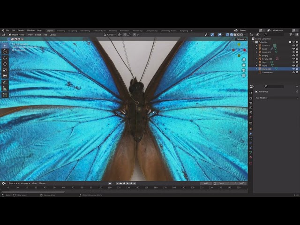Switch to the Shading workspace tab
Image resolution: width=300 pixels, height=225 pixels.
[112, 30]
